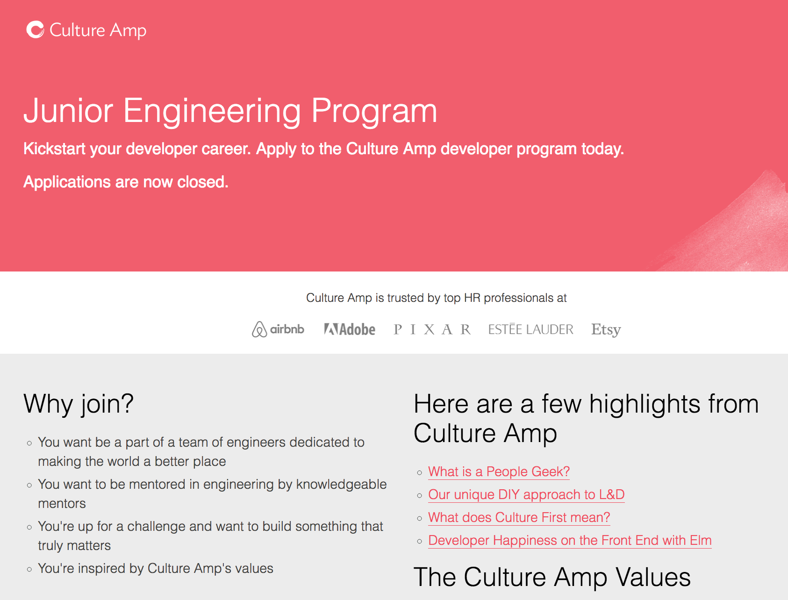Click the Airbnb house symbol
Screen dimensions: 788x600
259,329
